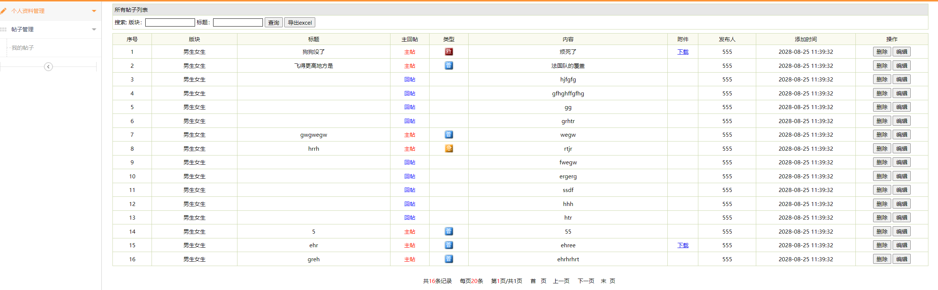Go to previous page 上一页
The width and height of the screenshot is (938, 290).
point(561,281)
